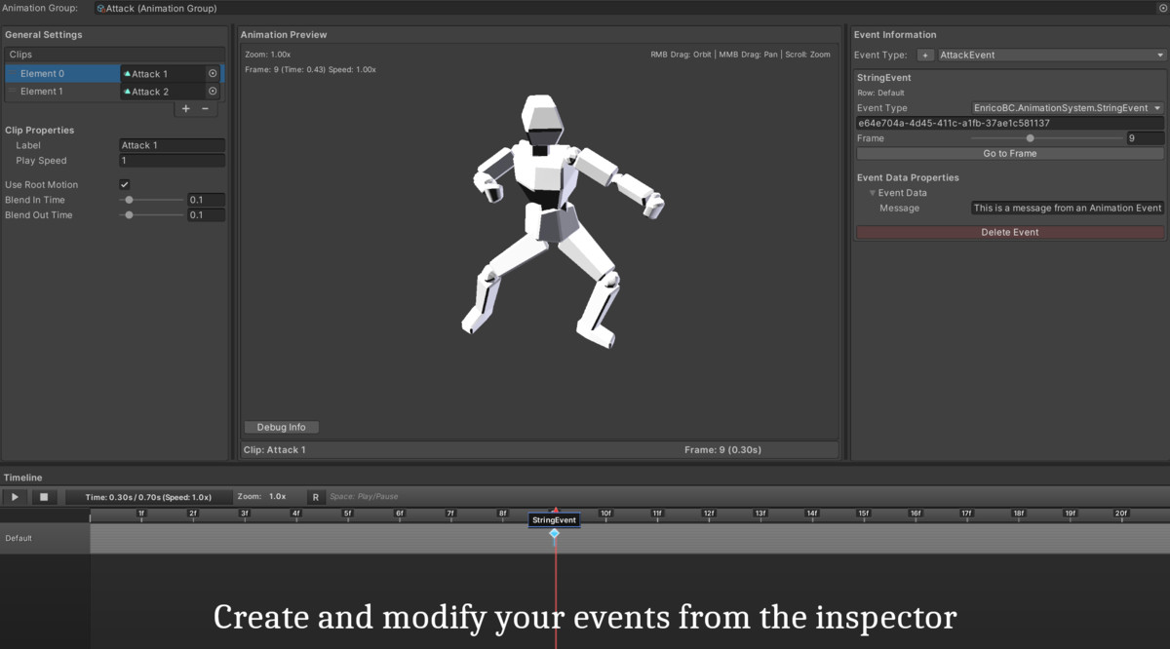1170x649 pixels.
Task: Open object picker for Attack 1 clip
Action: pyautogui.click(x=213, y=74)
